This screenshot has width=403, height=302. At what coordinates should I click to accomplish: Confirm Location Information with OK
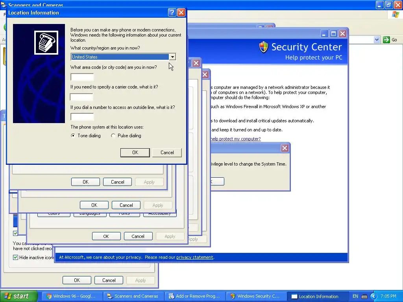click(135, 153)
